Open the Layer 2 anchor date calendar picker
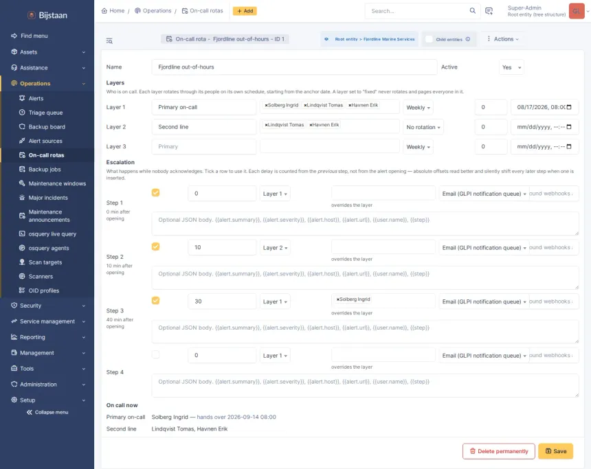The height and width of the screenshot is (469, 591). 569,126
